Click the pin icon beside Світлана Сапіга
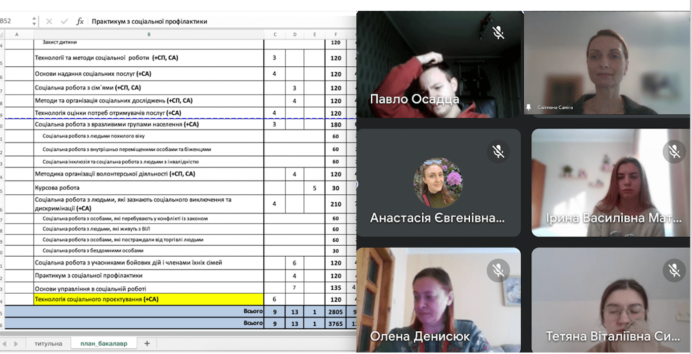 (x=529, y=107)
